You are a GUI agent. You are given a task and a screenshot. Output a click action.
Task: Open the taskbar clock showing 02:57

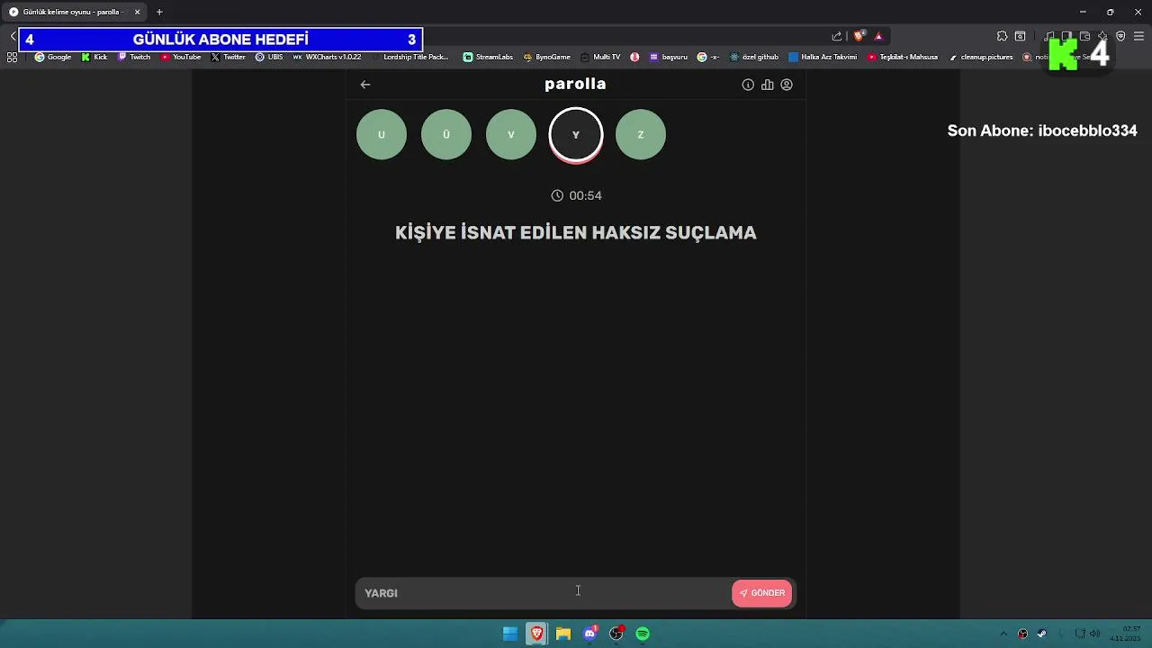1126,634
